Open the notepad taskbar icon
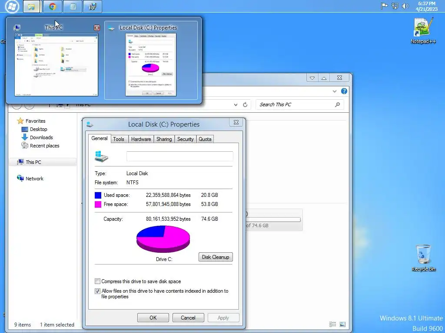Viewport: 445px width, 333px height. pos(73,7)
